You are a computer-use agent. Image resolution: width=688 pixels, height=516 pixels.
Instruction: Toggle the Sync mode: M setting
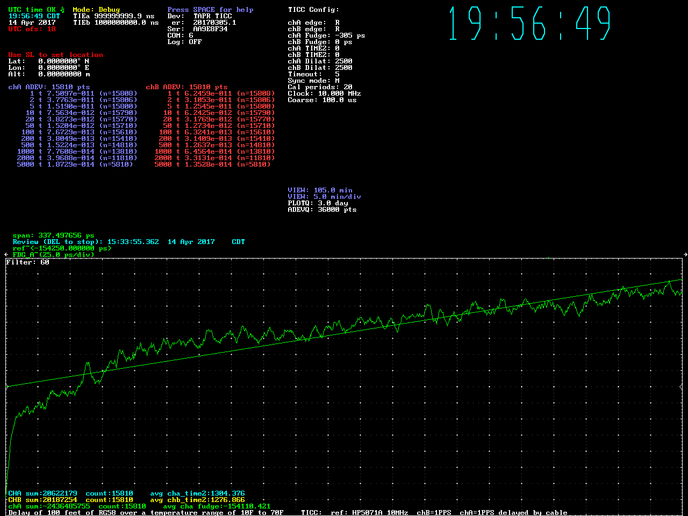tap(313, 81)
